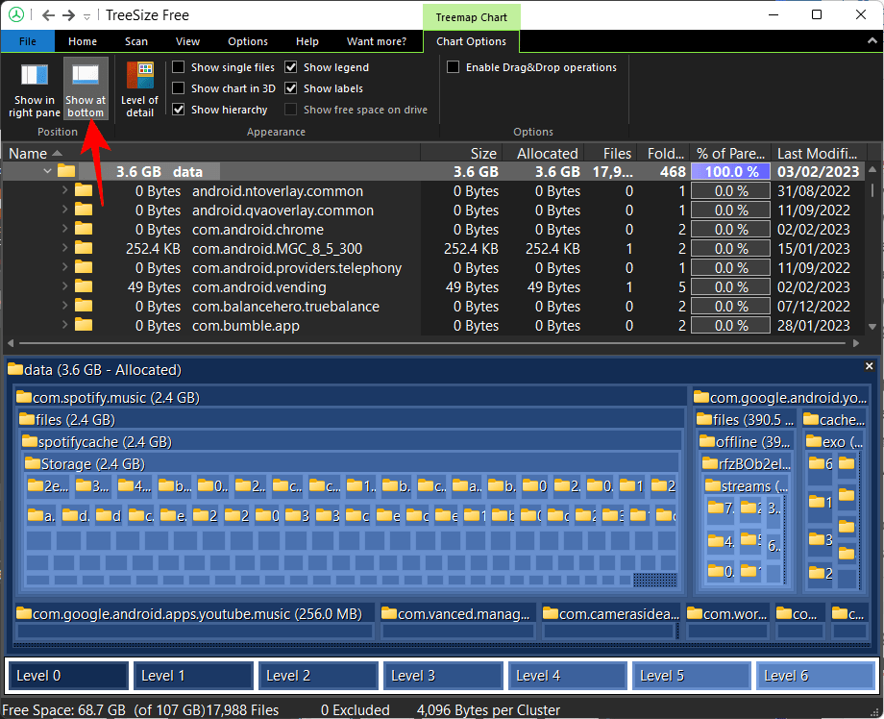Click the TreeSize app logo icon
Viewport: 884px width, 719px height.
click(15, 15)
